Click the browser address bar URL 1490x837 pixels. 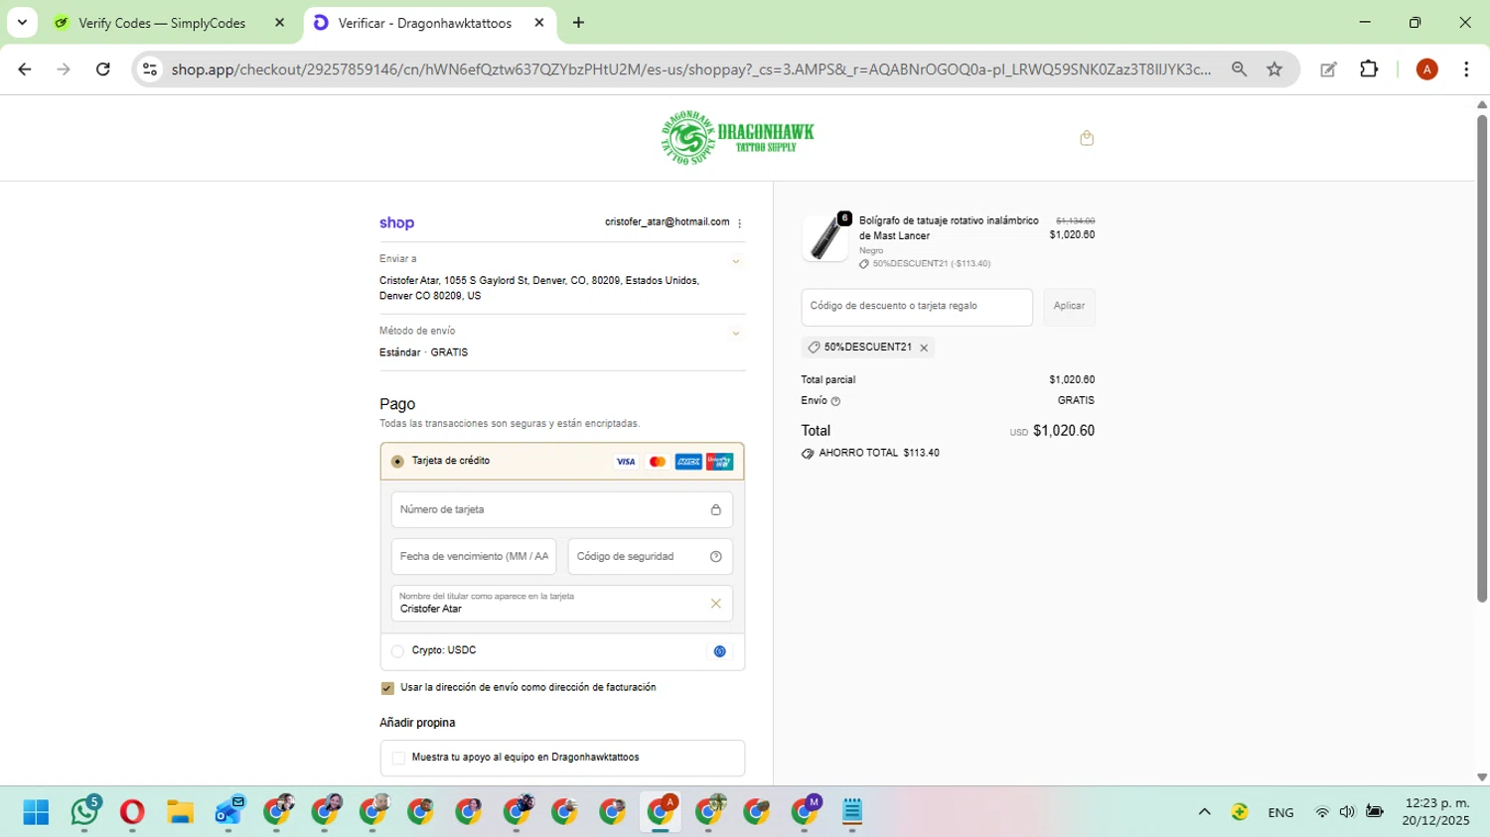pos(690,70)
